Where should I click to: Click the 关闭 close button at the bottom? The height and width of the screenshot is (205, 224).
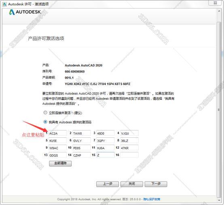point(132,184)
